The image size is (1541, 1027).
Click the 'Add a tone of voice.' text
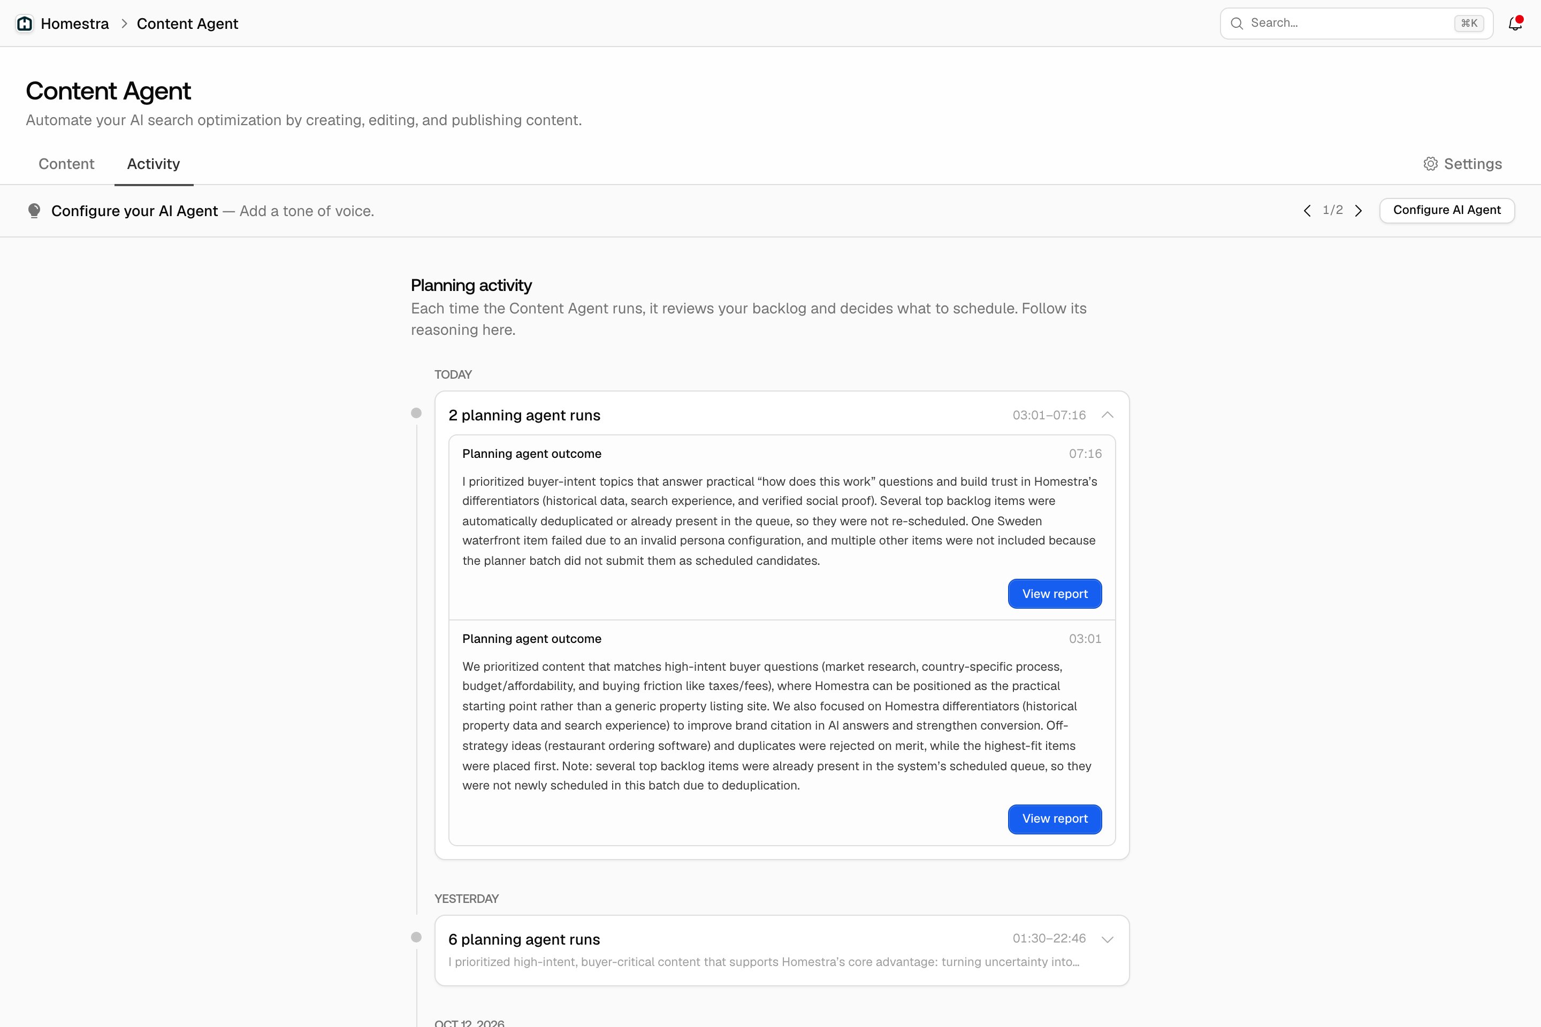click(307, 211)
